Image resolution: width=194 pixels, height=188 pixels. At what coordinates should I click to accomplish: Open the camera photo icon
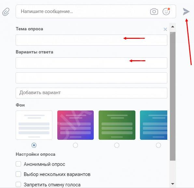point(154,12)
